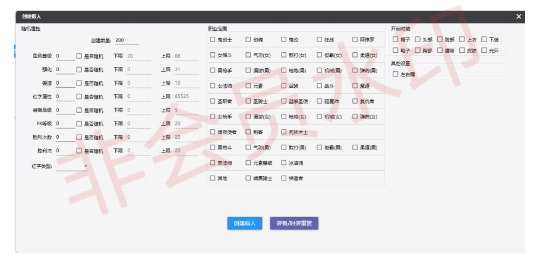The image size is (543, 258).
Task: Click the 装备/时装重置 button
Action: (x=294, y=224)
